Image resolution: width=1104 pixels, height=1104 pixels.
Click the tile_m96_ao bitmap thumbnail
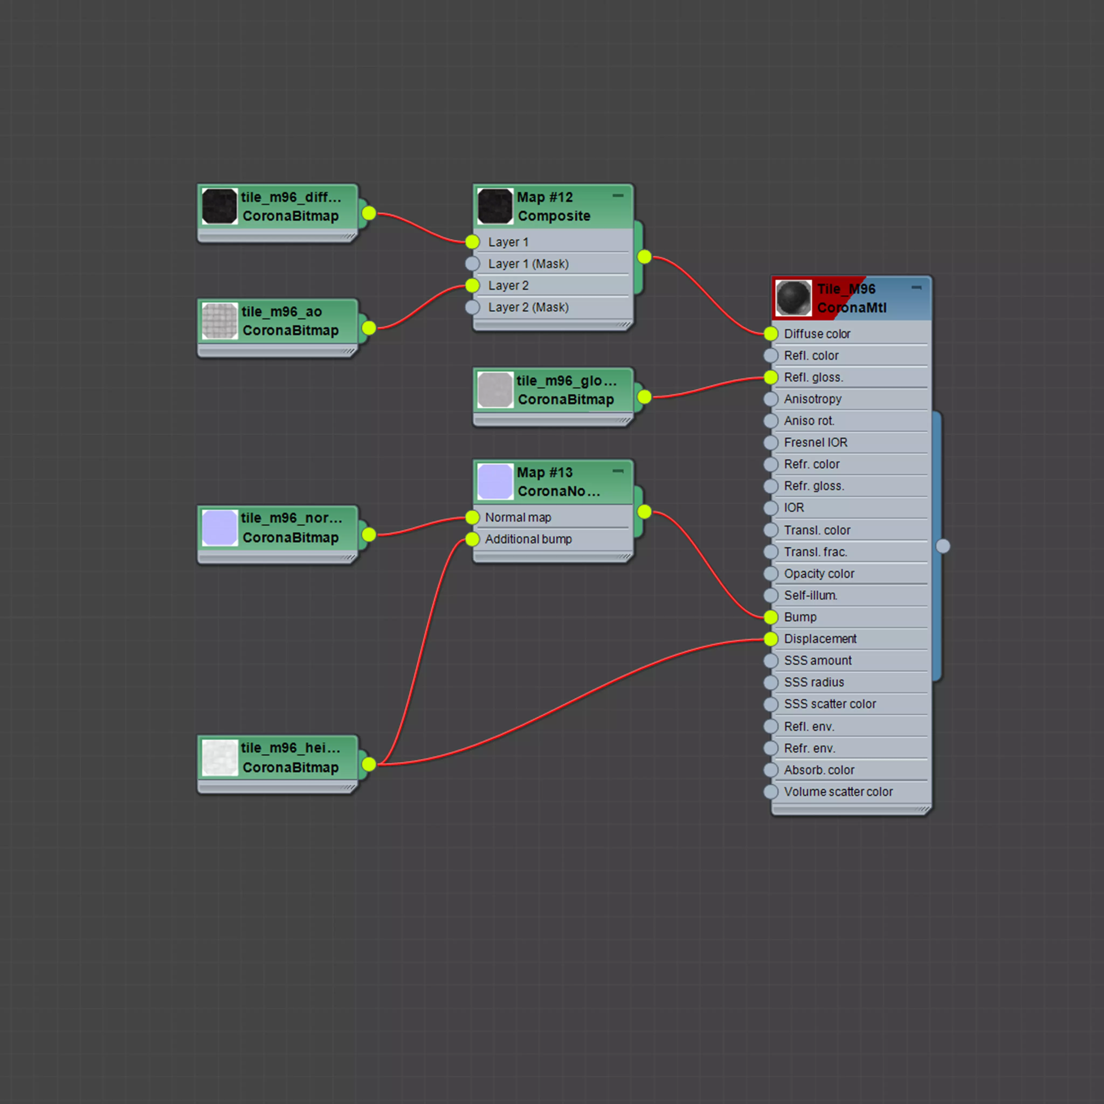[x=219, y=320]
